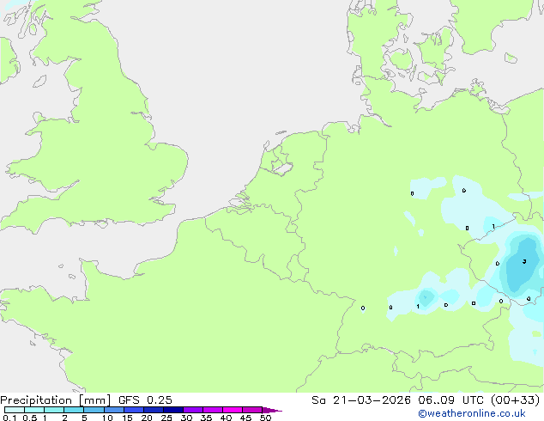Pick the 35–40 mm legend swatch
The width and height of the screenshot is (544, 421).
coord(213,410)
